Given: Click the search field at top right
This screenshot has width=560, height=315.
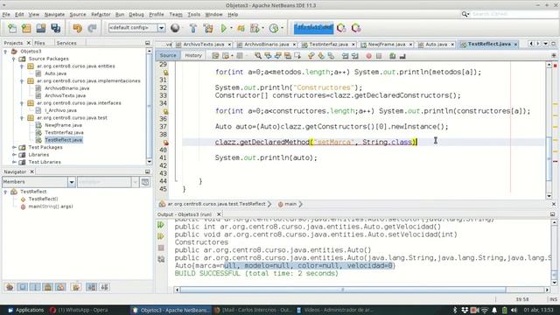Looking at the screenshot, I should 514,14.
